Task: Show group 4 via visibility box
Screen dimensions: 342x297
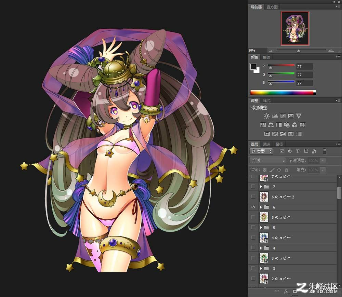Action: click(253, 248)
